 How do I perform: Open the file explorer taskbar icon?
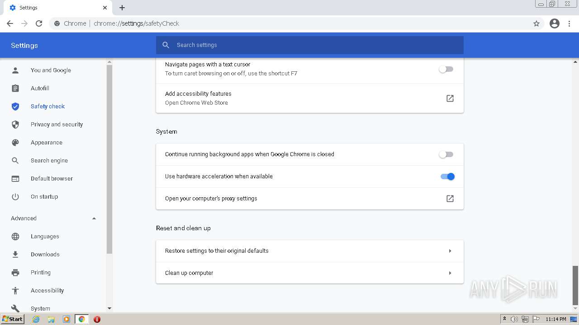(x=51, y=319)
